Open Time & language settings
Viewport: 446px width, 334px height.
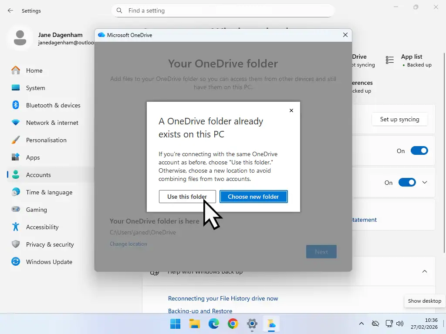click(49, 192)
